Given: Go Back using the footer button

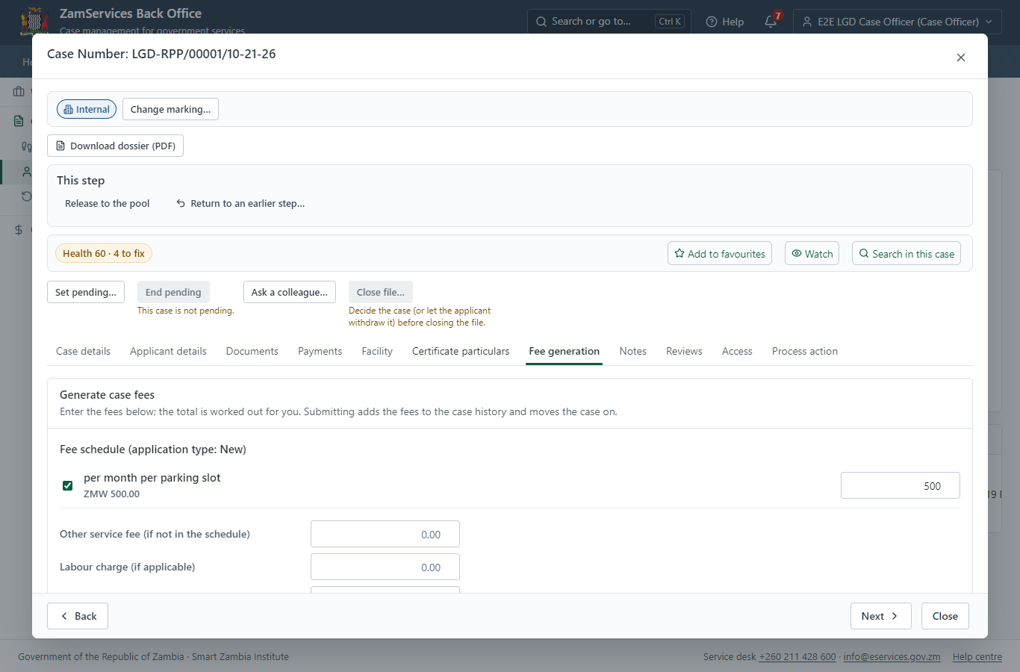Looking at the screenshot, I should tap(78, 616).
